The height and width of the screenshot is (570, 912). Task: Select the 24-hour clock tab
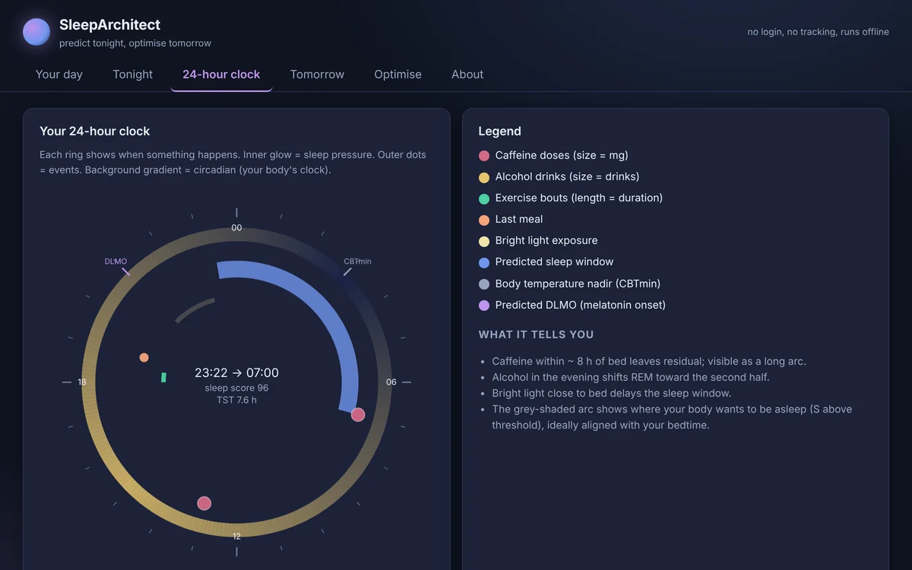221,74
